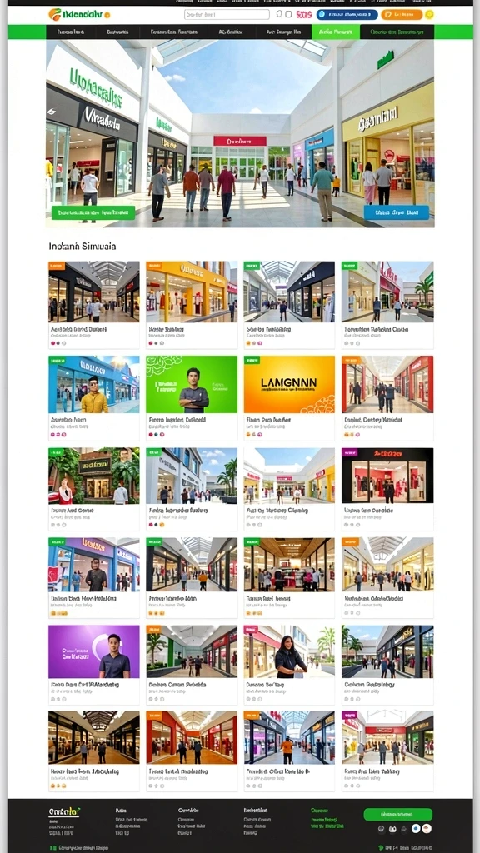This screenshot has height=853, width=480.
Task: Open the wooden-ceiling store interior thumbnail
Action: 289,565
